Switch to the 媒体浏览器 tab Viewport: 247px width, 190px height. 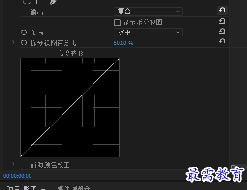(73, 188)
